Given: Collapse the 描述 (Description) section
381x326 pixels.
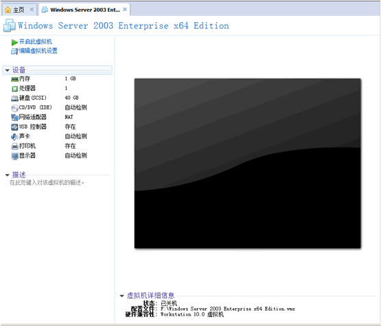Looking at the screenshot, I should [8, 175].
